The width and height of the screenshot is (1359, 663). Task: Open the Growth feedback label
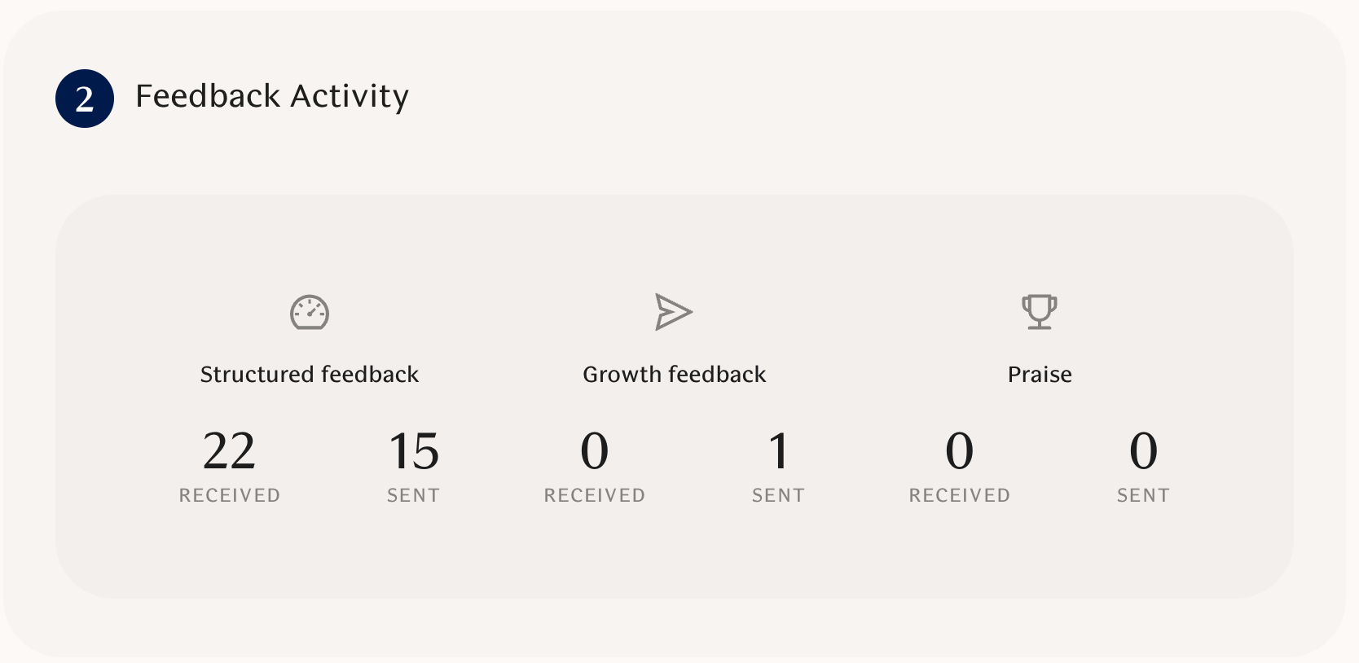tap(675, 375)
